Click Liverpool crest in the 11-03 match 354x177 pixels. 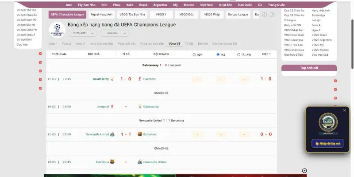click(140, 79)
